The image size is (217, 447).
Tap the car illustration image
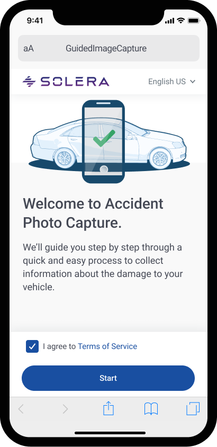click(109, 142)
